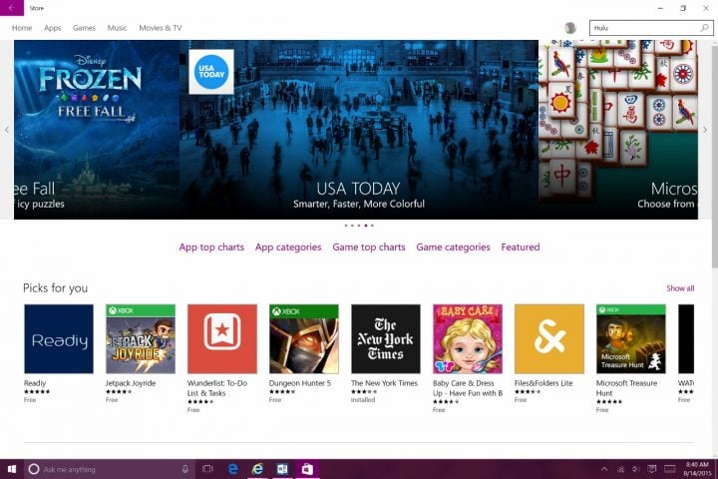
Task: Open the Home tab
Action: pyautogui.click(x=22, y=28)
